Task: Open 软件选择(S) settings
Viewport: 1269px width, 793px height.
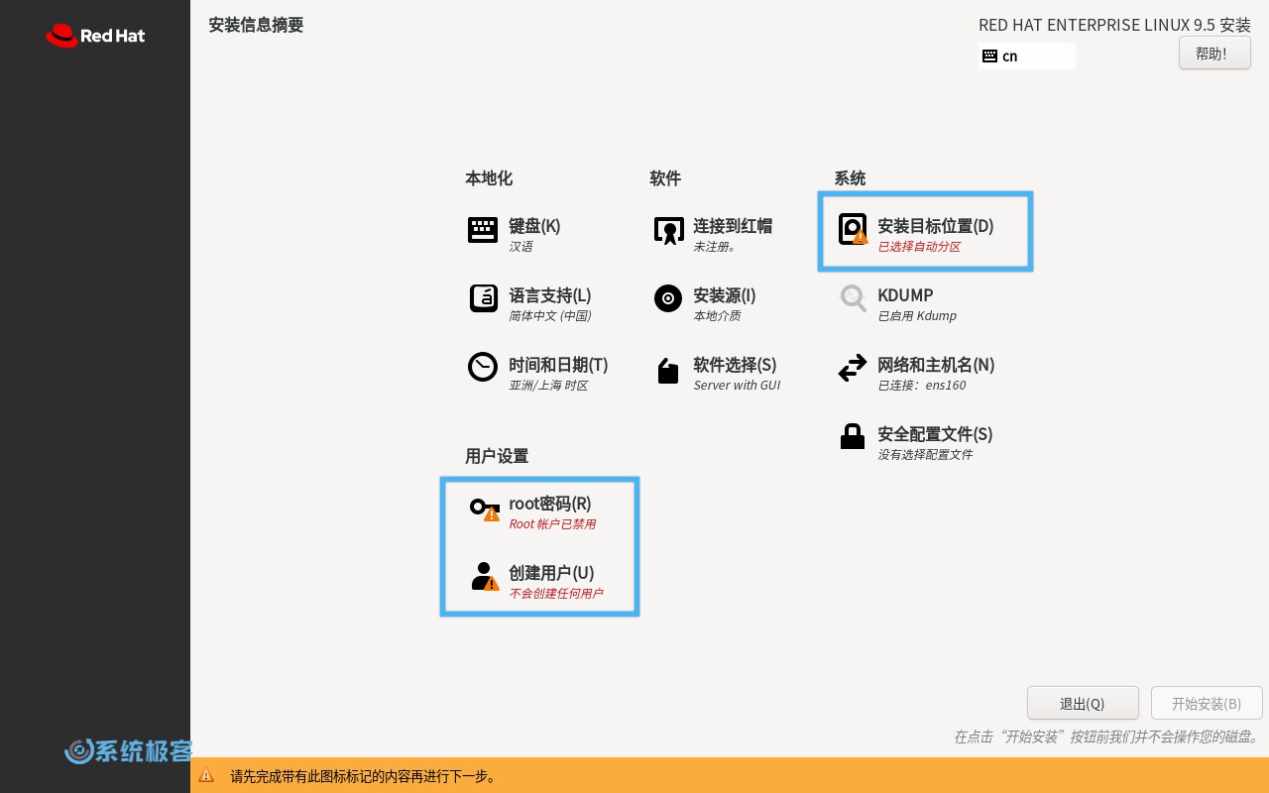Action: [x=735, y=365]
